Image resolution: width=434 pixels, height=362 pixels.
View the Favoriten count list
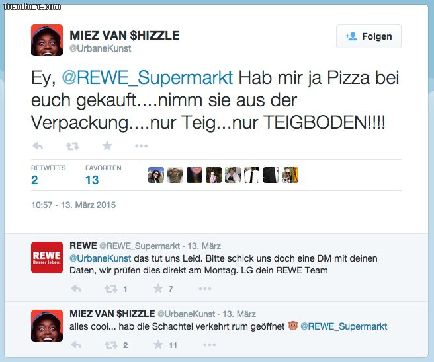point(92,180)
